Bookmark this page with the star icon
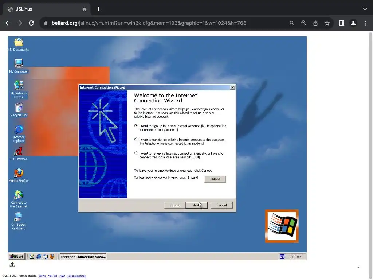The image size is (373, 280). (327, 23)
